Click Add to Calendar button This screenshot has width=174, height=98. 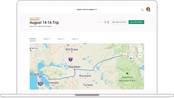[x=119, y=22]
